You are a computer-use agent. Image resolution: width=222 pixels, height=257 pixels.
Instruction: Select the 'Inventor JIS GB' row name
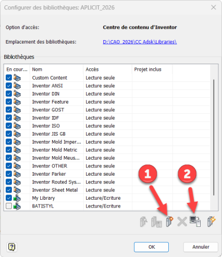point(49,134)
